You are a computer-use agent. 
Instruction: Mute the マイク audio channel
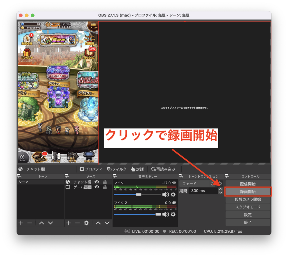(x=166, y=194)
